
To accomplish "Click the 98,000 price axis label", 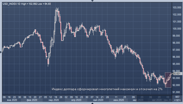I will 176,43.
